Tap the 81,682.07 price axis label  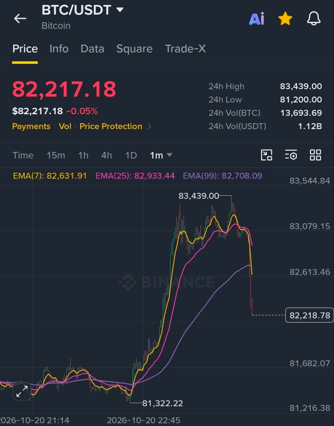[x=310, y=363]
